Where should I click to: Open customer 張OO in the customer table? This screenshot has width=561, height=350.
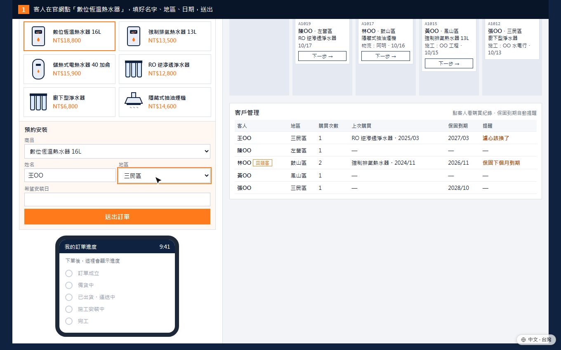[385, 188]
